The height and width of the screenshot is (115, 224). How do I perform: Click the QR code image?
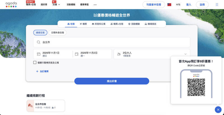[196, 87]
